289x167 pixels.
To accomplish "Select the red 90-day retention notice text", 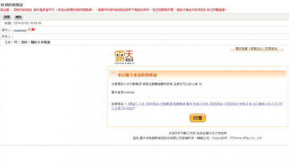I will coord(113,10).
